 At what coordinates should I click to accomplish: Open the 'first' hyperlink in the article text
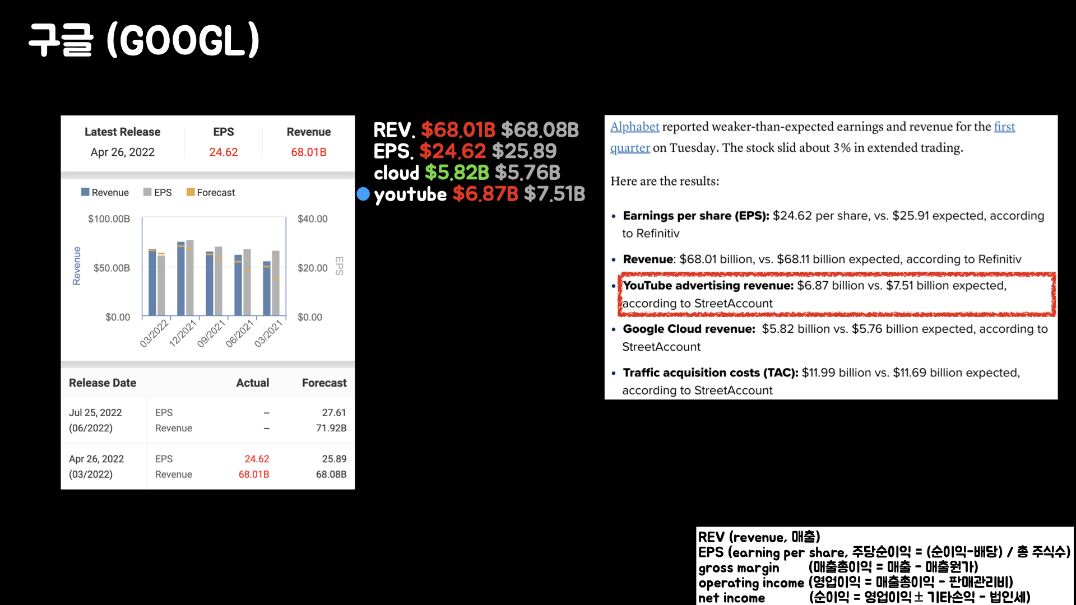(x=1004, y=127)
